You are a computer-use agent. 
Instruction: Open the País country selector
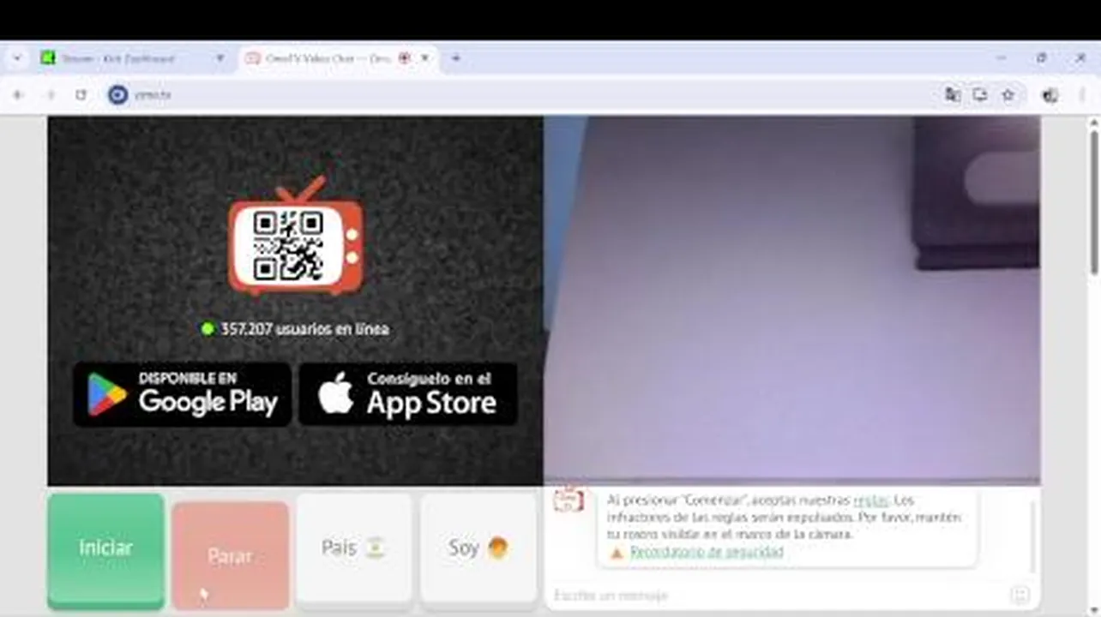(353, 548)
